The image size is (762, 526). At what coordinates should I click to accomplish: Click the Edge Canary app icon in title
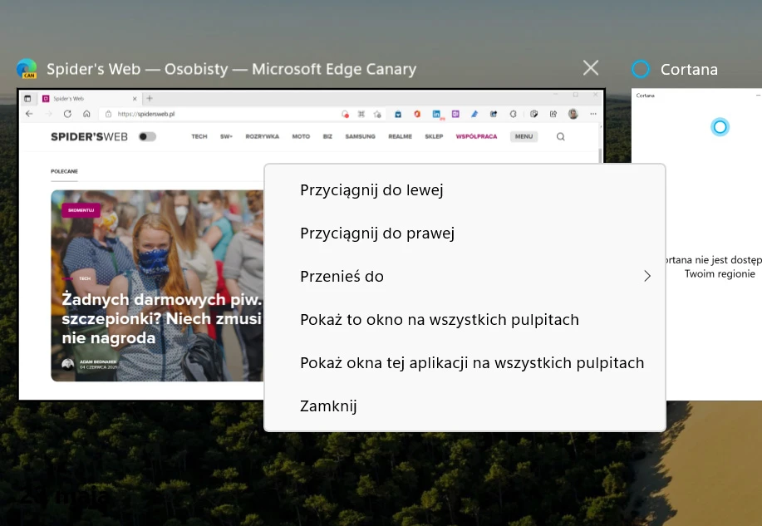[27, 68]
